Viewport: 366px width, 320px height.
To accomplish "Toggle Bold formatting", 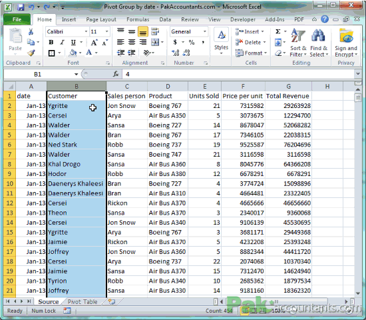I will point(51,43).
